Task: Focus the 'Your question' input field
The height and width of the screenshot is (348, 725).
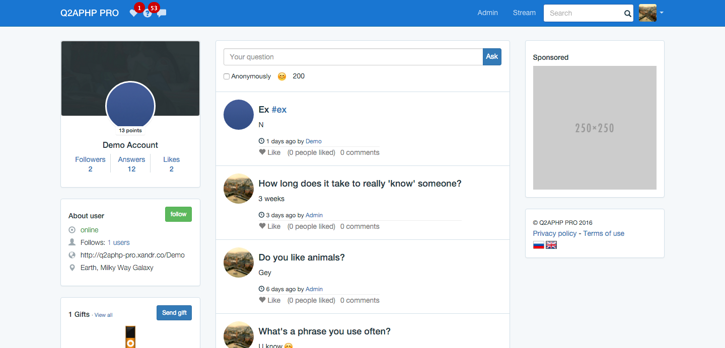Action: tap(352, 57)
